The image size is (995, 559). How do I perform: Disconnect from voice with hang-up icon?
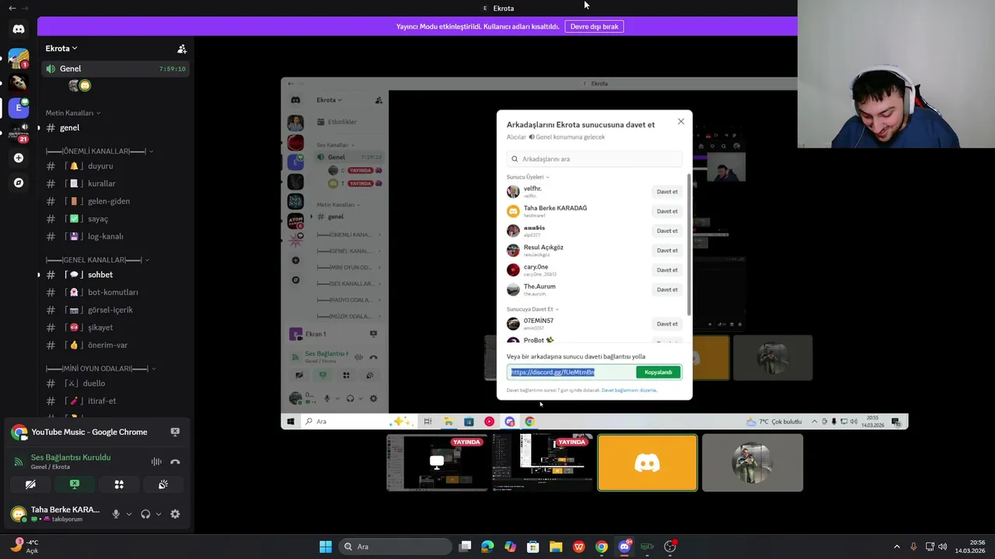175,461
